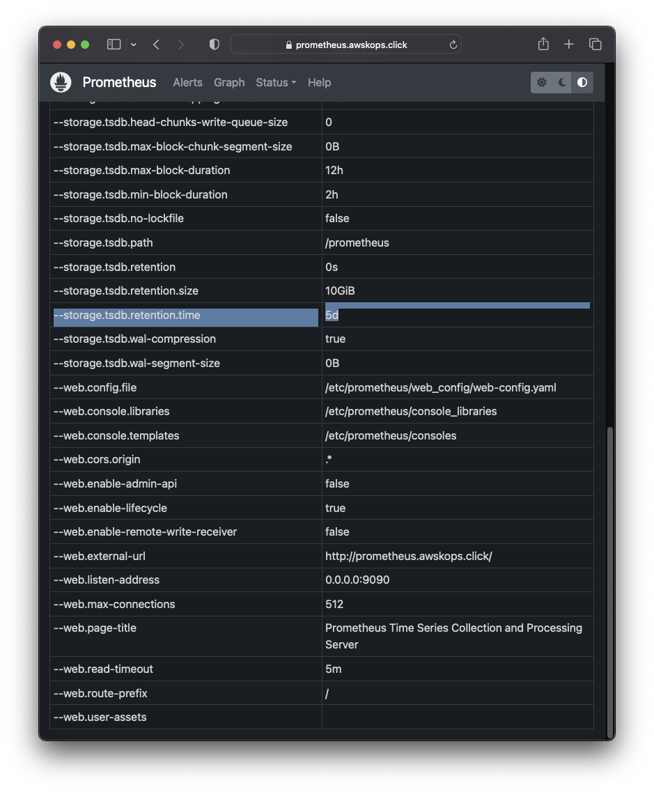Select the browser-preferred contrast theme icon
654x792 pixels.
(x=582, y=82)
